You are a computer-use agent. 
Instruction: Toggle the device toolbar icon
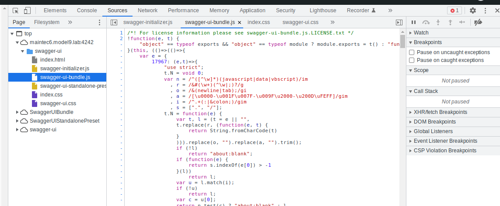27,10
